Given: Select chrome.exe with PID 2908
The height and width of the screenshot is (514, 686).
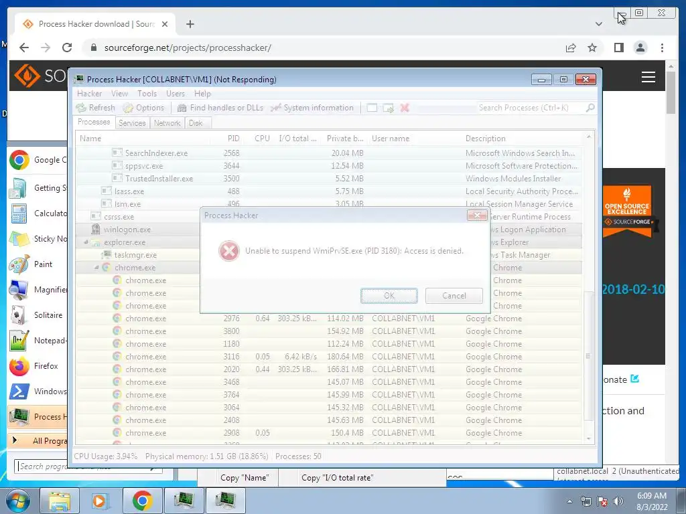Looking at the screenshot, I should pyautogui.click(x=329, y=433).
